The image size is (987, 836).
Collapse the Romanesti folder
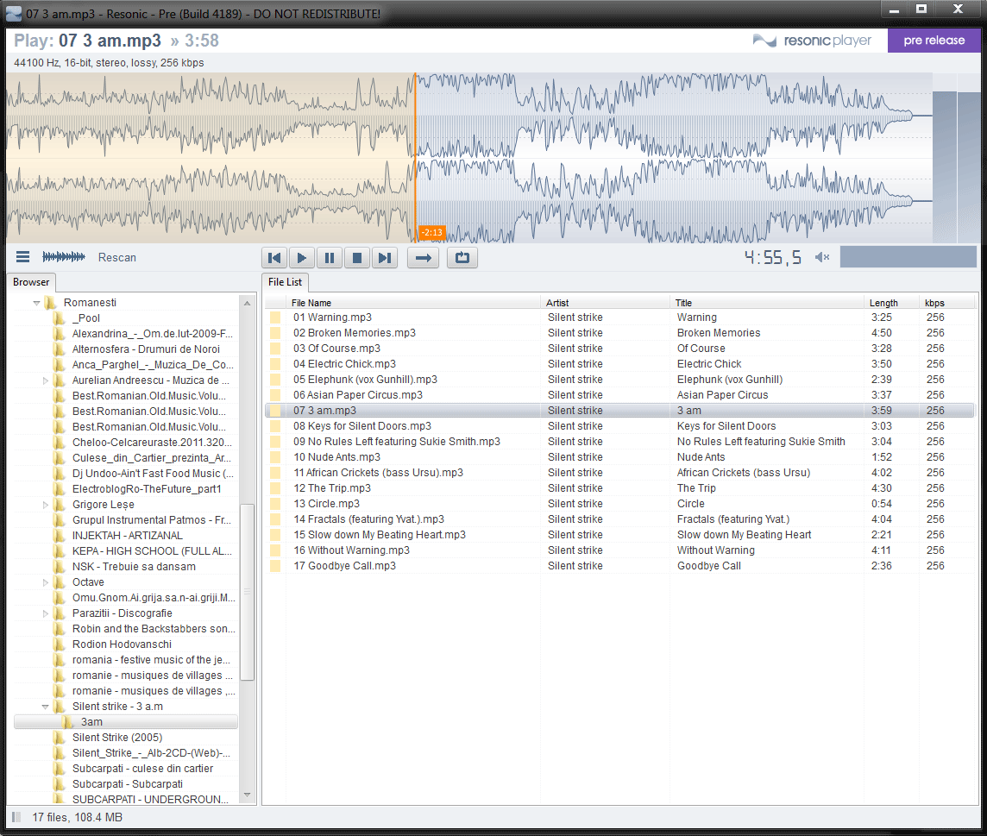pos(36,303)
